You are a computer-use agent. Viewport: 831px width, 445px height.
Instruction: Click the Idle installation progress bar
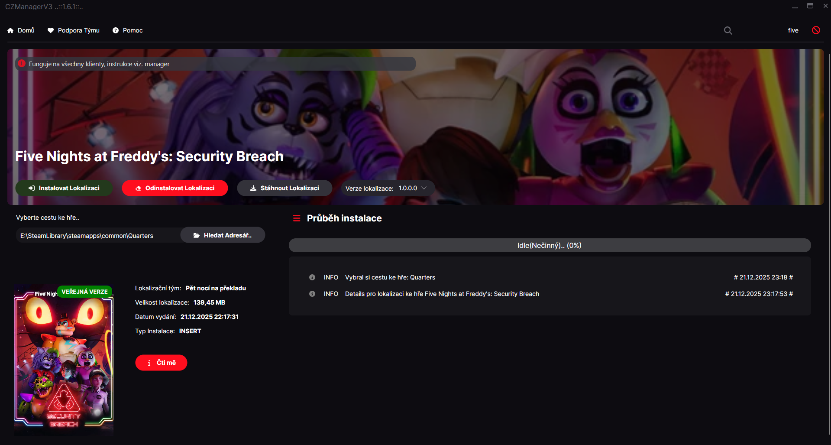click(549, 245)
